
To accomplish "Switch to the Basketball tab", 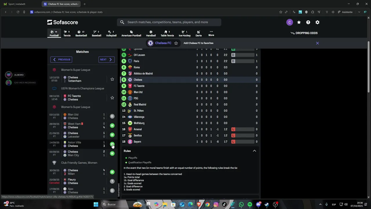I will click(x=81, y=33).
